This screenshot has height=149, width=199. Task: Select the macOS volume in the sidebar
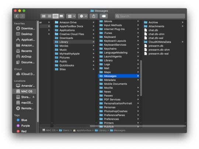pos(25,103)
